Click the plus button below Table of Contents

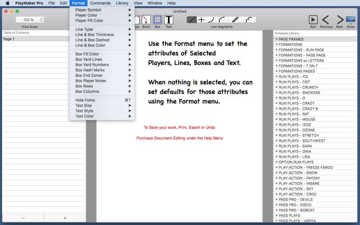[x=65, y=218]
